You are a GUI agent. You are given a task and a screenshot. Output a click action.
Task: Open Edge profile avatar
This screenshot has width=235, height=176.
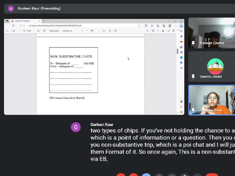(x=170, y=26)
